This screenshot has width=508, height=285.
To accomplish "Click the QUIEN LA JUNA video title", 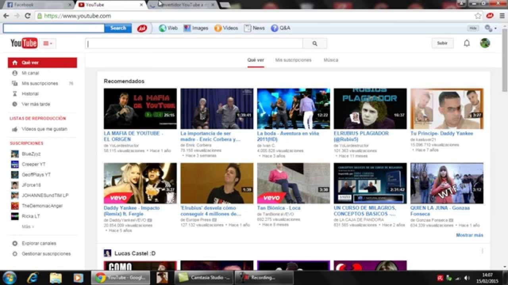I will point(440,211).
